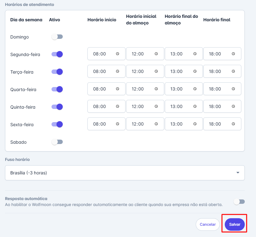
Task: Open time picker icon for Terça-feira Horário final
Action: [x=233, y=71]
